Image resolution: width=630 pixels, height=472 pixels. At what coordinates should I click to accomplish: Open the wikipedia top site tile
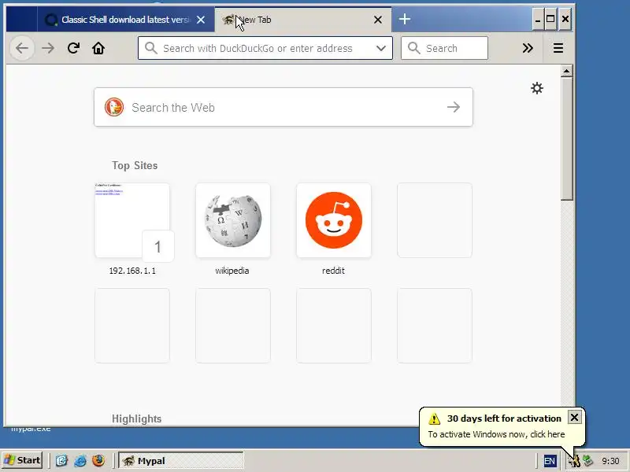(233, 220)
